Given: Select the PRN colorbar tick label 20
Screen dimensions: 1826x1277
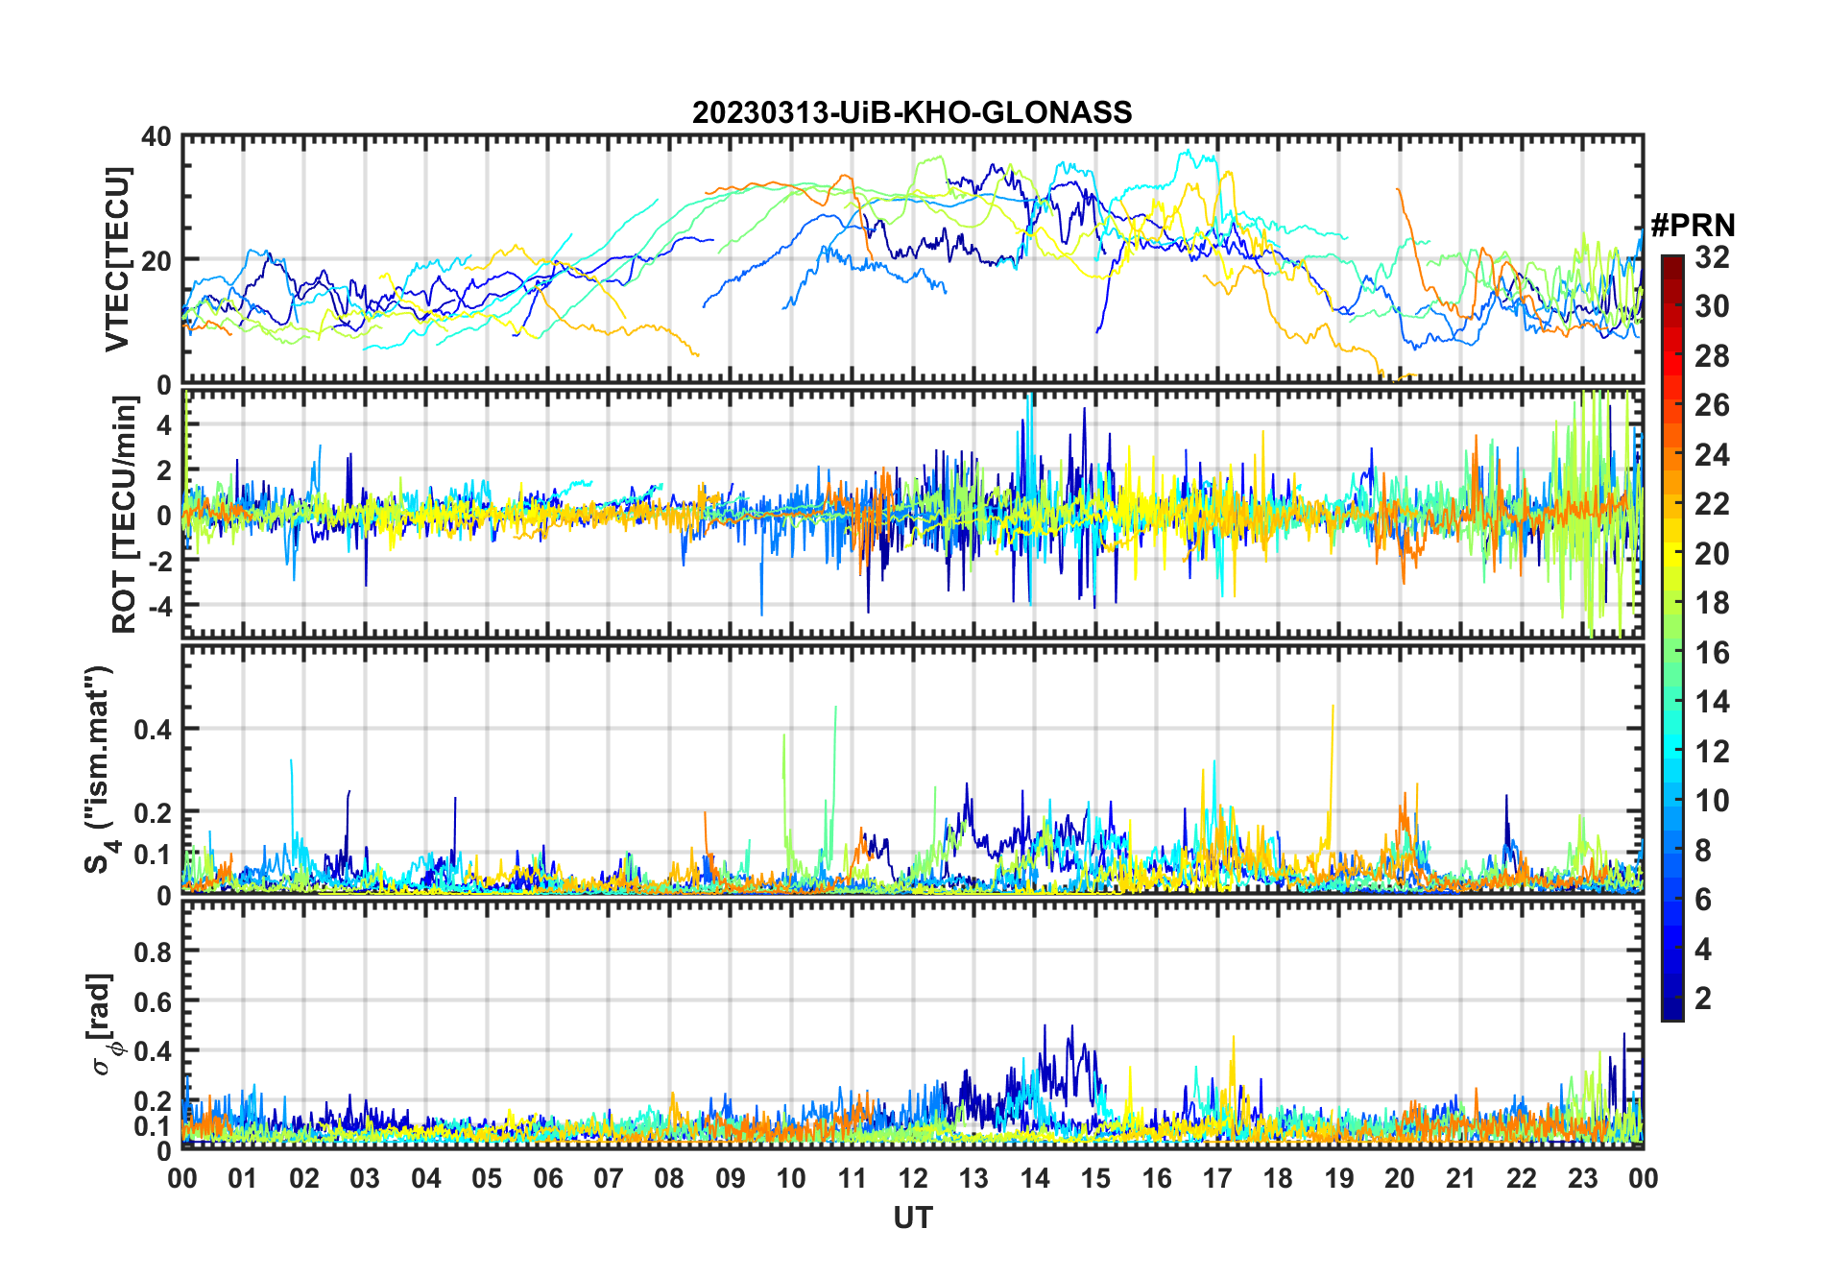Looking at the screenshot, I should pos(1712,554).
